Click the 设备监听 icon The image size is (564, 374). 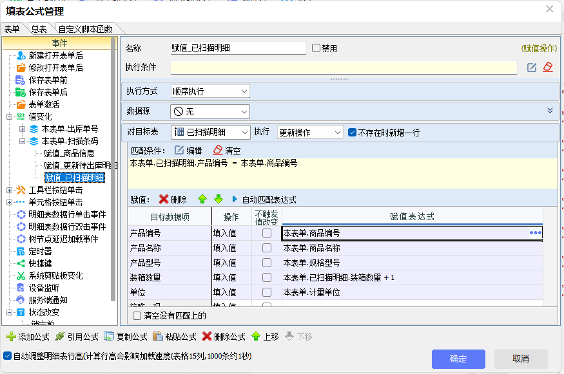(x=21, y=288)
